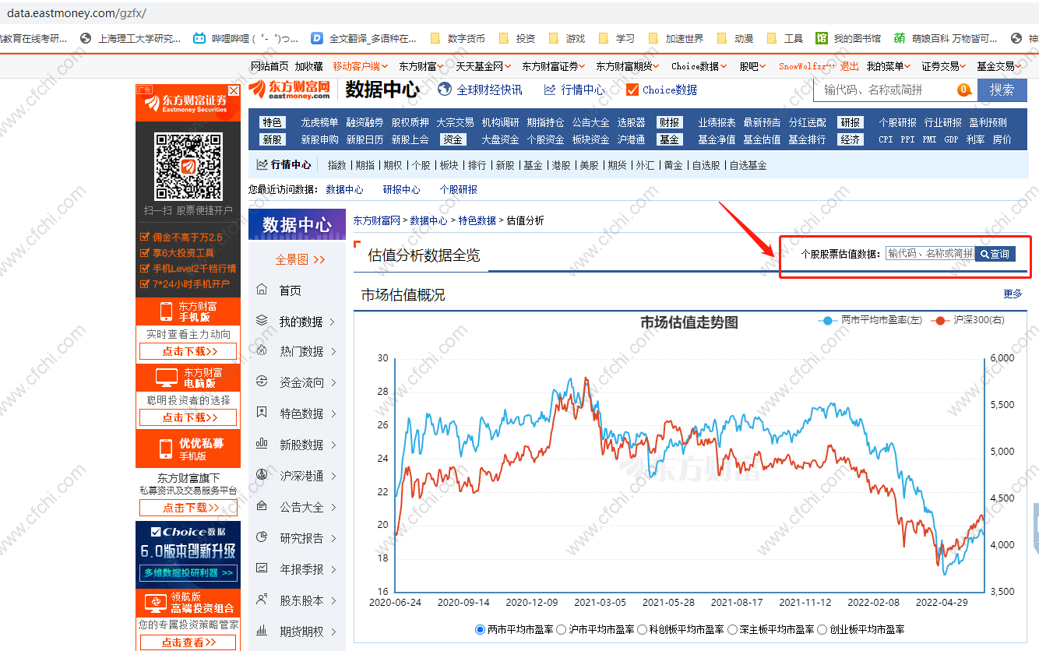Click the 研究报告 pie icon
The height and width of the screenshot is (651, 1039).
point(262,537)
